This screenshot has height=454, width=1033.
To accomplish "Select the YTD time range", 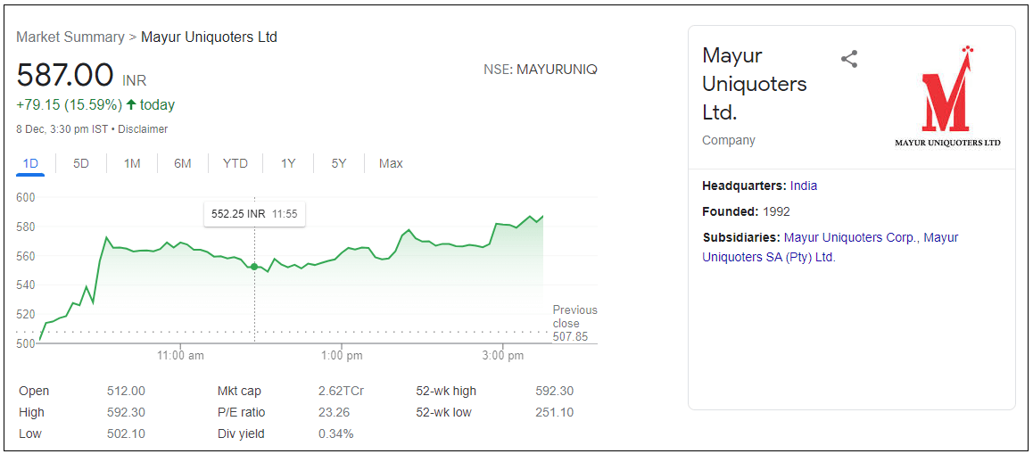I will [x=236, y=163].
